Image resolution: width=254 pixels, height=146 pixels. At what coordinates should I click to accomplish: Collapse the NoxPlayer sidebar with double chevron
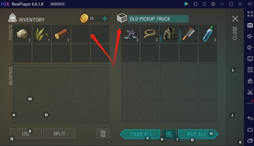click(250, 4)
